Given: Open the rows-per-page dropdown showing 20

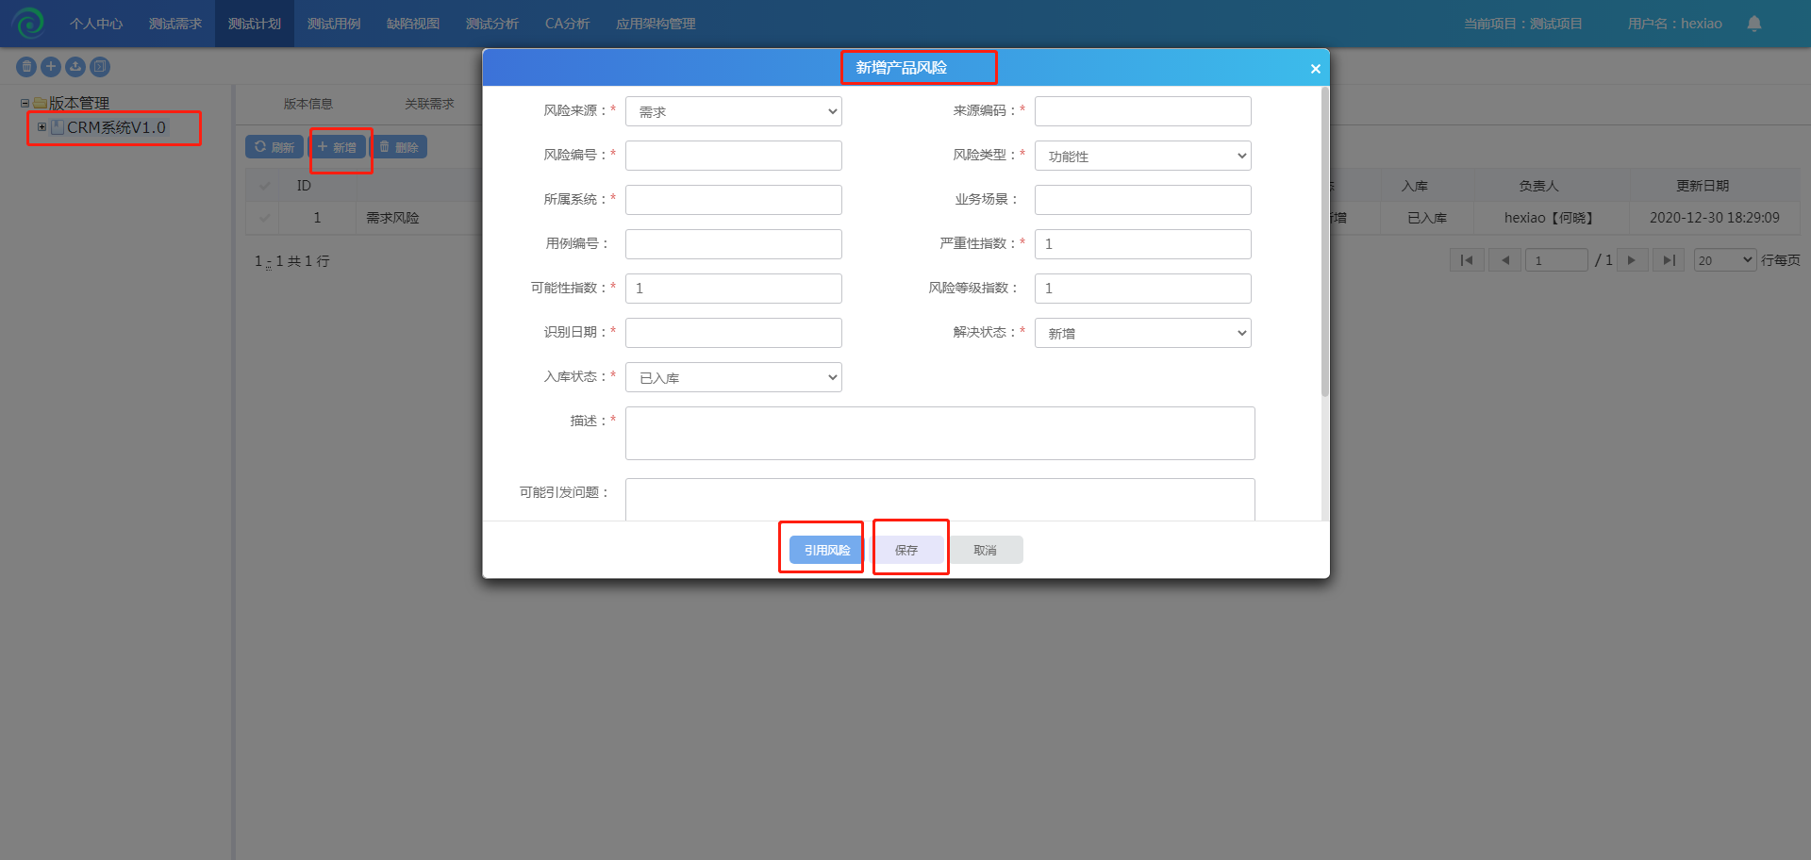Looking at the screenshot, I should [x=1725, y=260].
